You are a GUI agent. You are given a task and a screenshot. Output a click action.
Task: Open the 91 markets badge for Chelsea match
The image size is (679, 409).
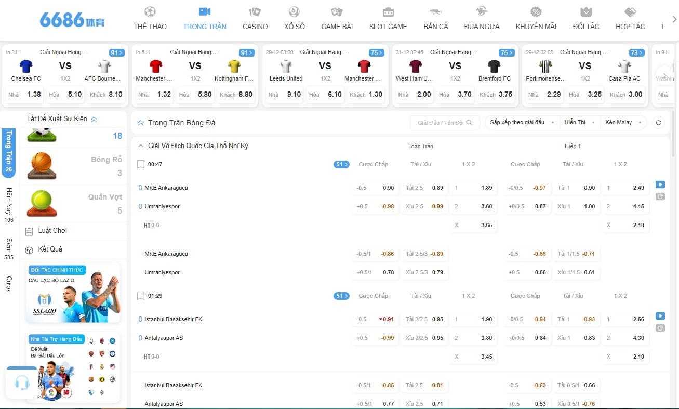[x=116, y=52]
